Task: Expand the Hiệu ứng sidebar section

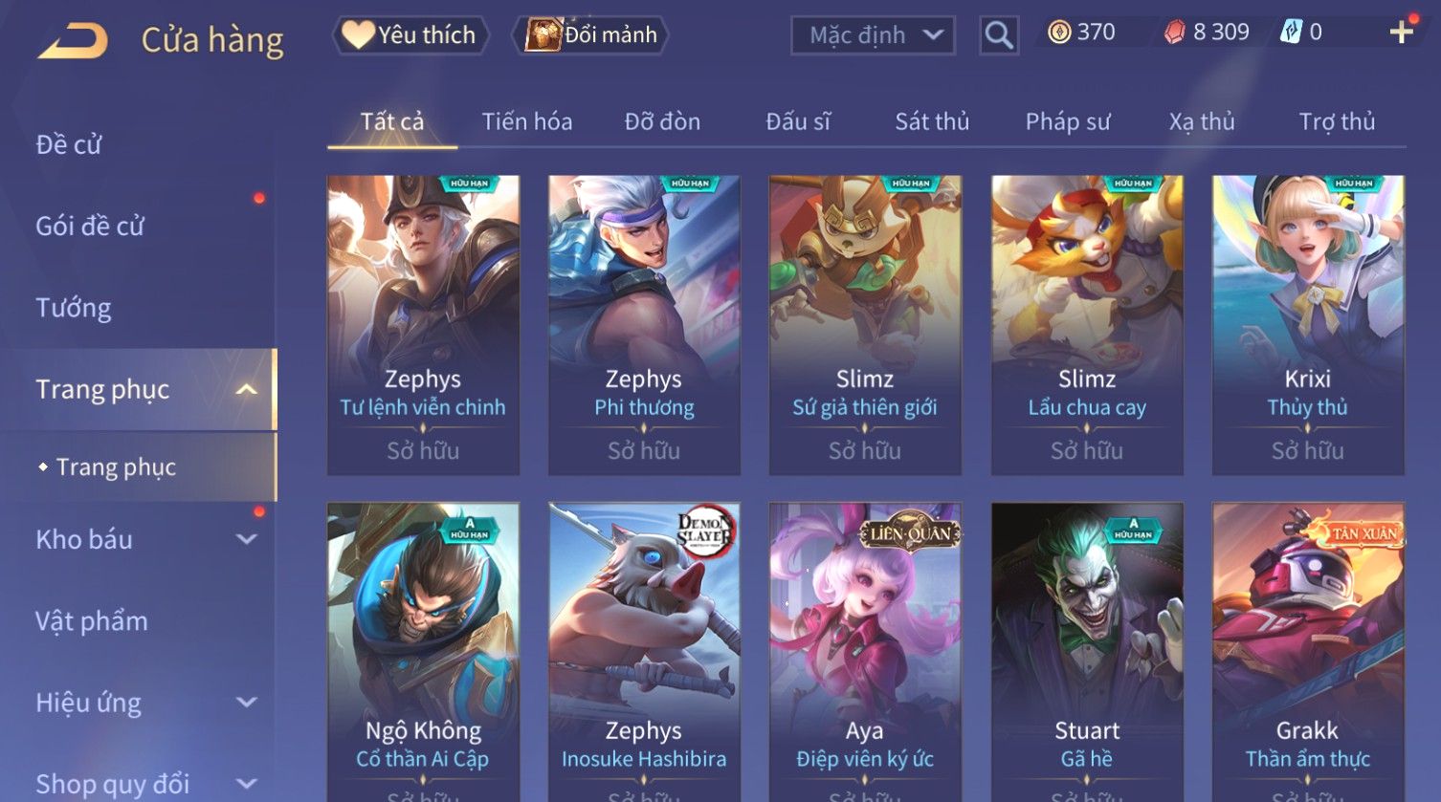Action: [x=246, y=703]
